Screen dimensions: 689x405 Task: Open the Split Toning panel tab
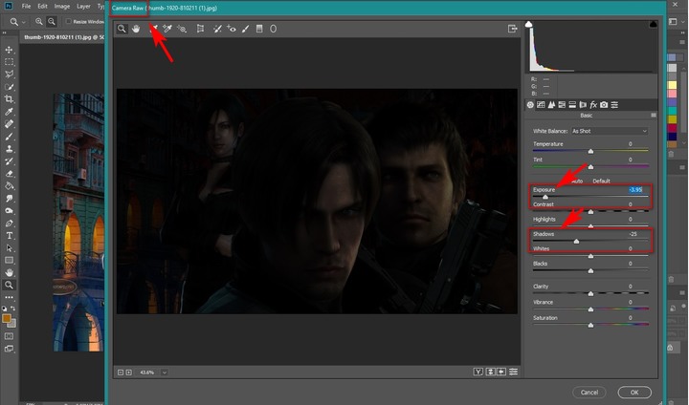(x=572, y=105)
